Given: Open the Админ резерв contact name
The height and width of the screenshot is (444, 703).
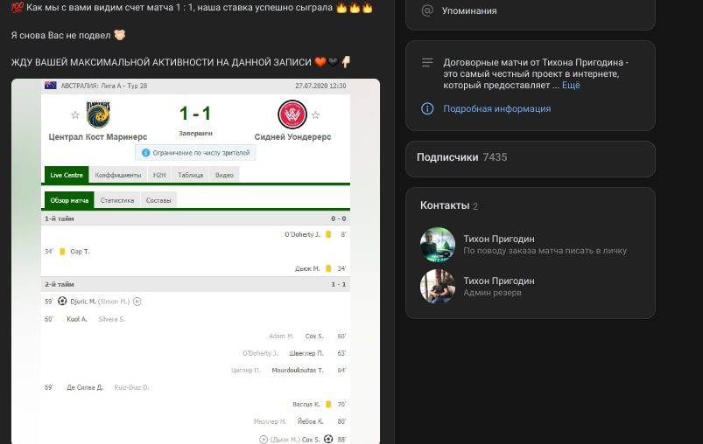Looking at the screenshot, I should click(x=498, y=281).
